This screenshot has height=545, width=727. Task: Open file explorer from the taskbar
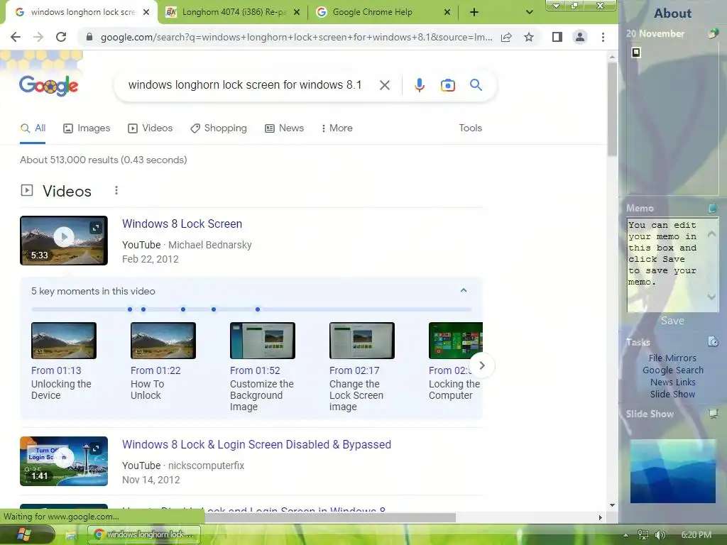point(71,535)
